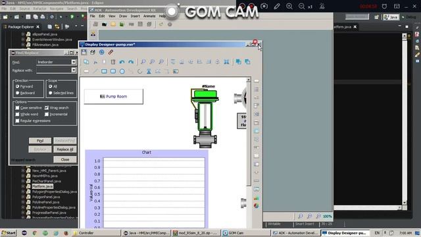Expand PolylinePanel.java tree node
The height and width of the screenshot is (237, 421).
[23, 202]
